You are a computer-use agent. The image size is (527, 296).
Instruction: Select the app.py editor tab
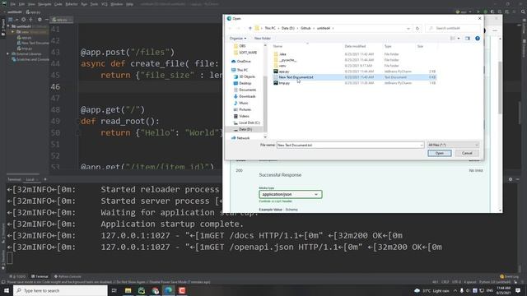click(62, 20)
